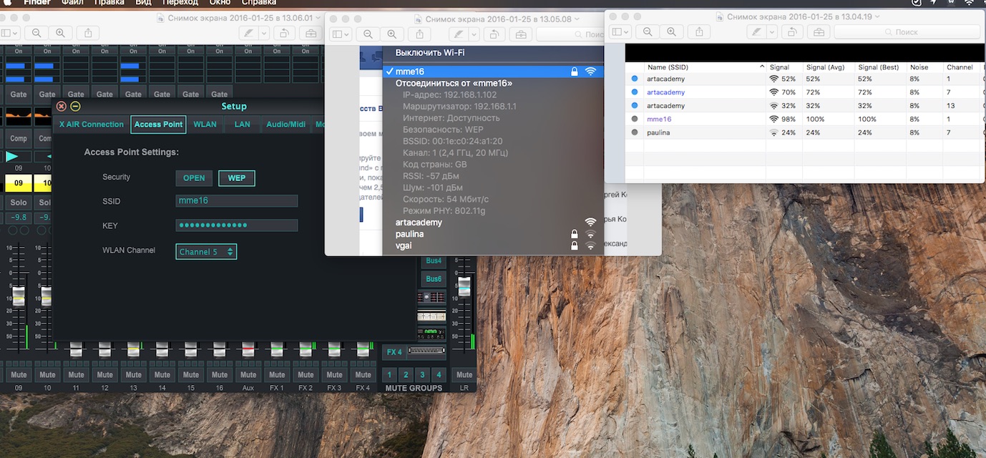
Task: Click the FX 4 rack effect icon
Action: [x=426, y=351]
